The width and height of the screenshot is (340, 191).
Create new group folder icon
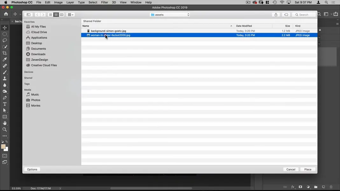tap(316, 187)
